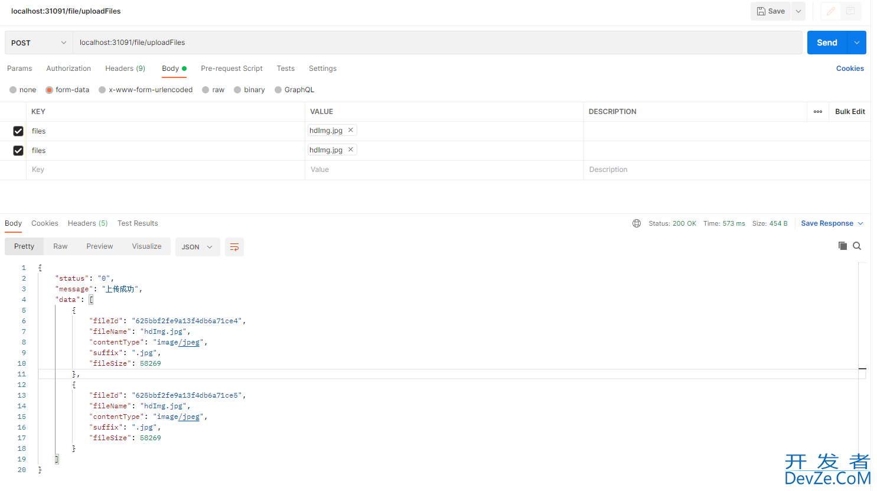Image resolution: width=877 pixels, height=491 pixels.
Task: Open the response Headers (5) tab
Action: pyautogui.click(x=88, y=223)
